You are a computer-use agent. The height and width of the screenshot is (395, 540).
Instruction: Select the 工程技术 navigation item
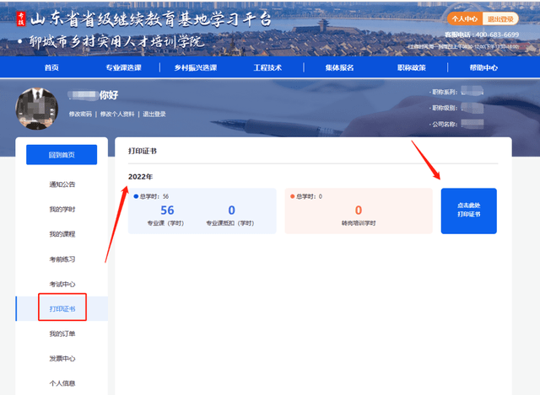(x=267, y=67)
